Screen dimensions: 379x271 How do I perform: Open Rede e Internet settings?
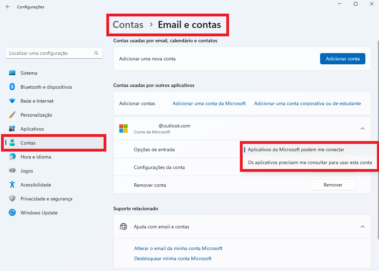[x=54, y=101]
